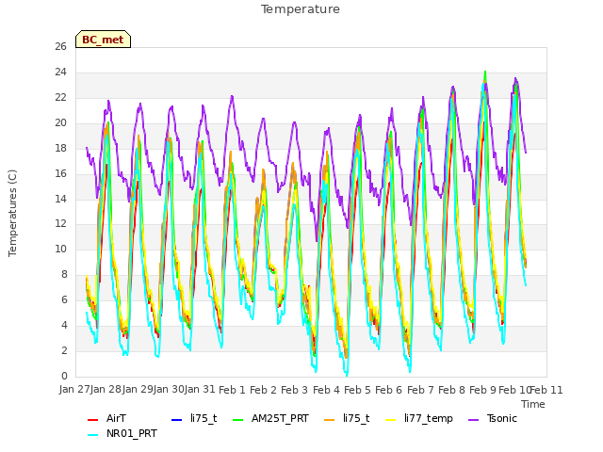Click the cyan NR01_PRT minimum near Feb 5
This screenshot has height=452, width=603.
(x=347, y=375)
